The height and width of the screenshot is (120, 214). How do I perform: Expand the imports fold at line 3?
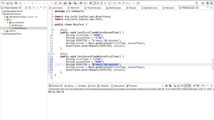[x=53, y=16]
